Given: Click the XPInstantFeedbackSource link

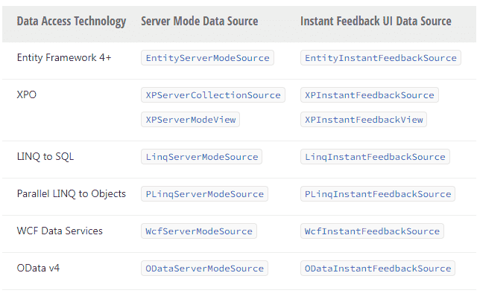Looking at the screenshot, I should click(x=370, y=95).
